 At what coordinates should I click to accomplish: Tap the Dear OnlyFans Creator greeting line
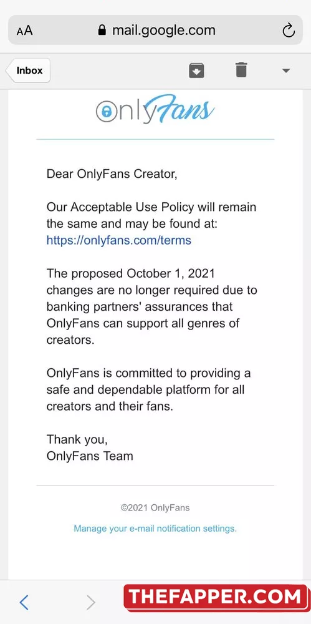pyautogui.click(x=112, y=174)
